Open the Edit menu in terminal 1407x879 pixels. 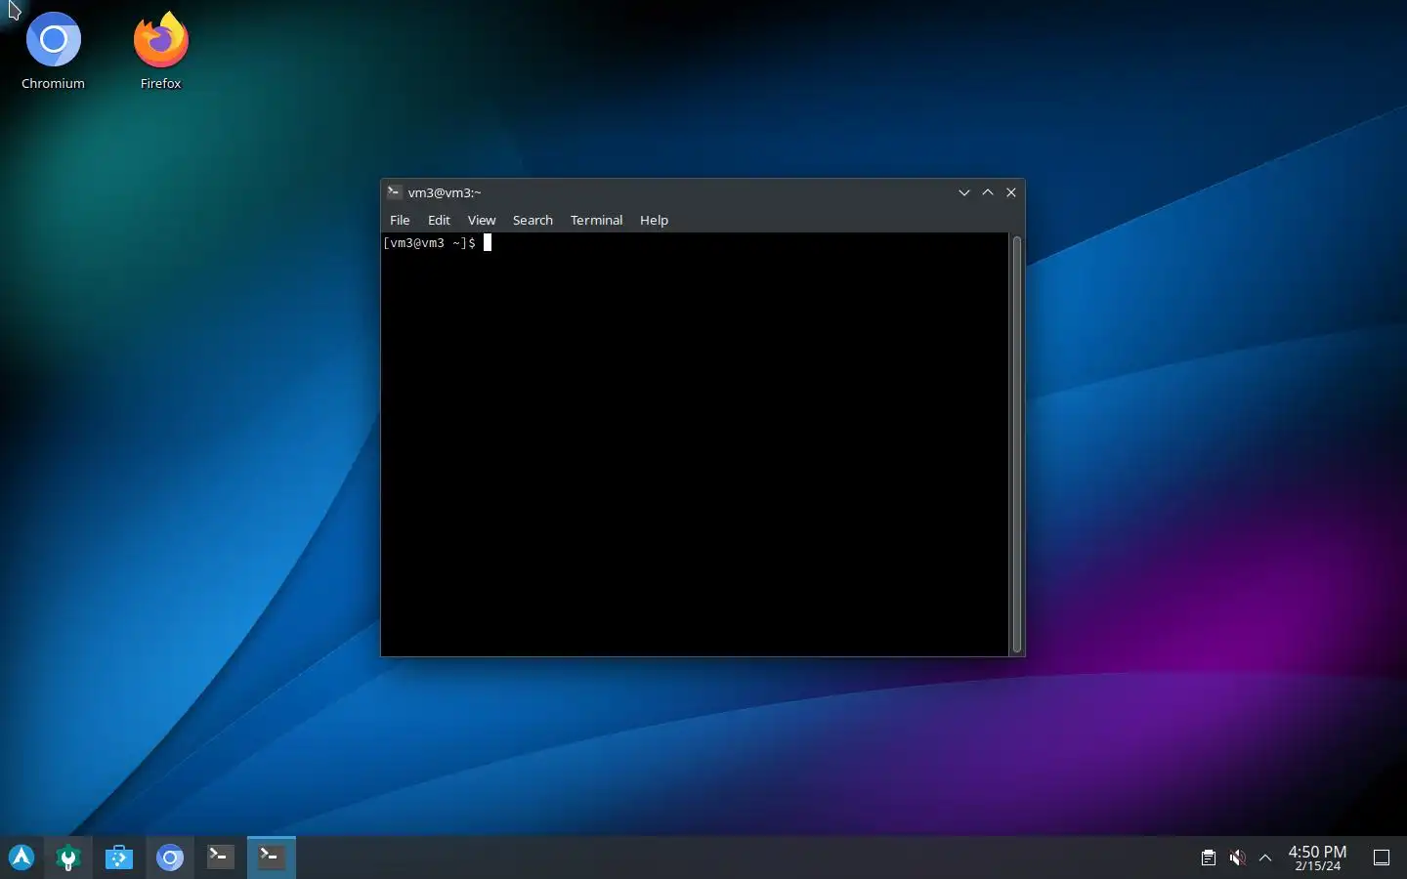coord(439,220)
